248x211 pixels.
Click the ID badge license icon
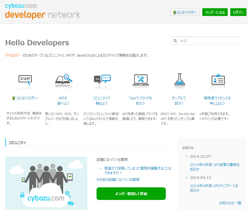click(218, 79)
